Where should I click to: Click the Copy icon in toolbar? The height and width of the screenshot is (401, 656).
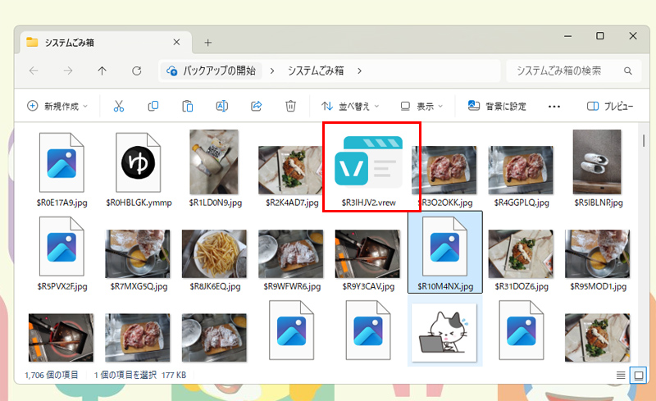(x=153, y=106)
